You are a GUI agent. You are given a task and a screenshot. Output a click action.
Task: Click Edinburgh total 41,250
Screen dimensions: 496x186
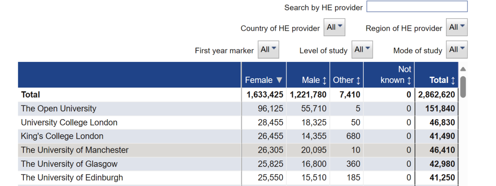pyautogui.click(x=442, y=178)
